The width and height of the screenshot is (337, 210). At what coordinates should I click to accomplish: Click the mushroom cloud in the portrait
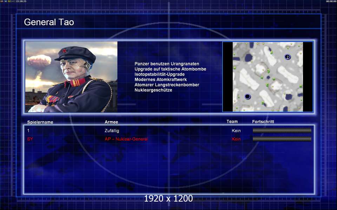pyautogui.click(x=39, y=61)
